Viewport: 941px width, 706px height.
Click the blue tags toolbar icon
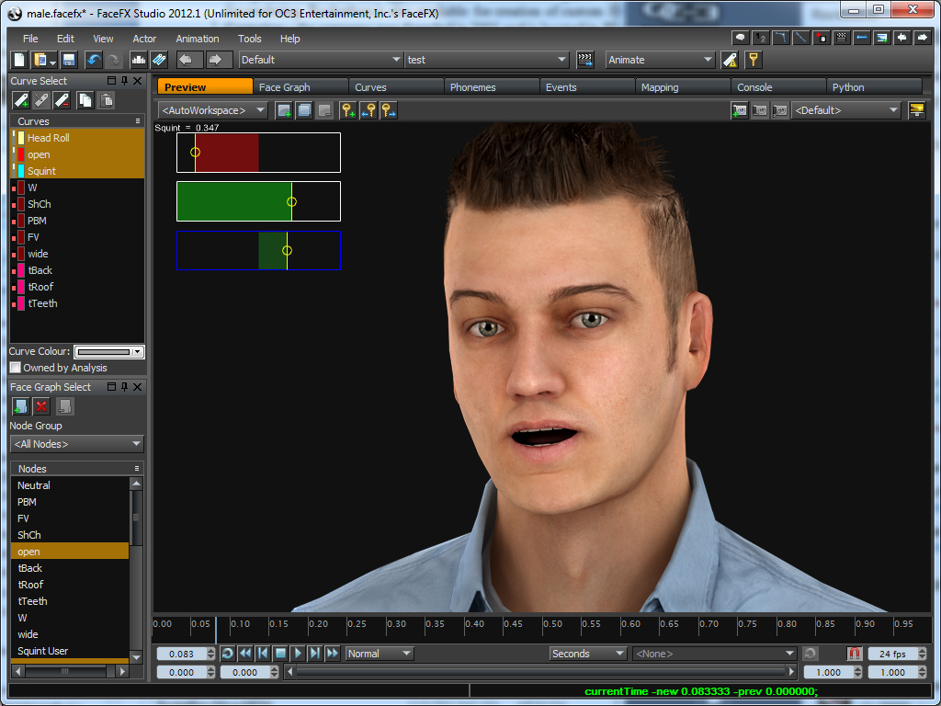(159, 60)
